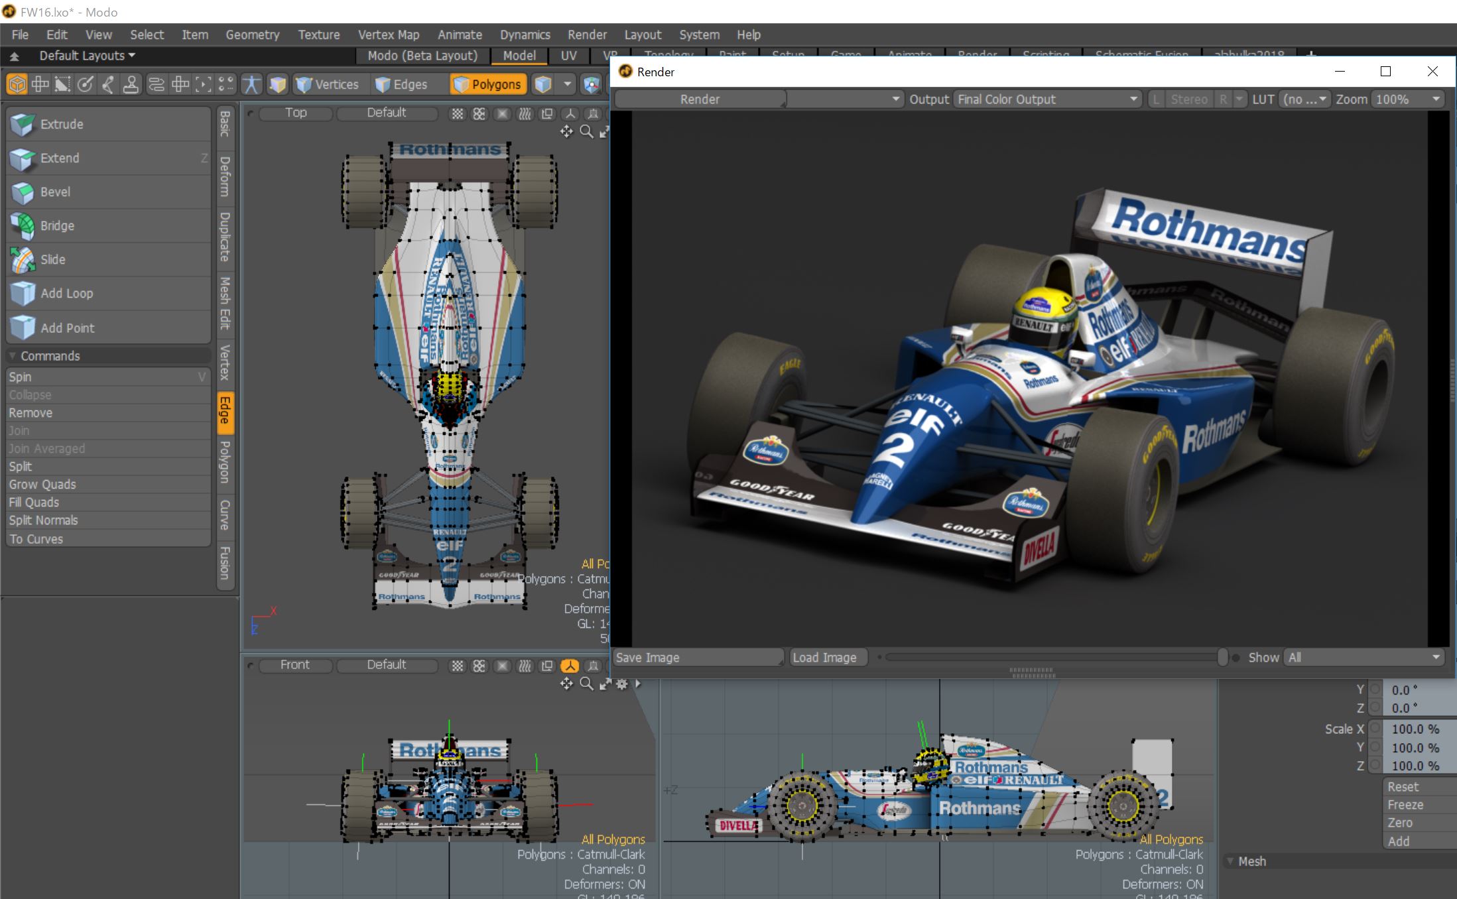Select the Add Point tool
Viewport: 1457px width, 899px height.
click(108, 328)
